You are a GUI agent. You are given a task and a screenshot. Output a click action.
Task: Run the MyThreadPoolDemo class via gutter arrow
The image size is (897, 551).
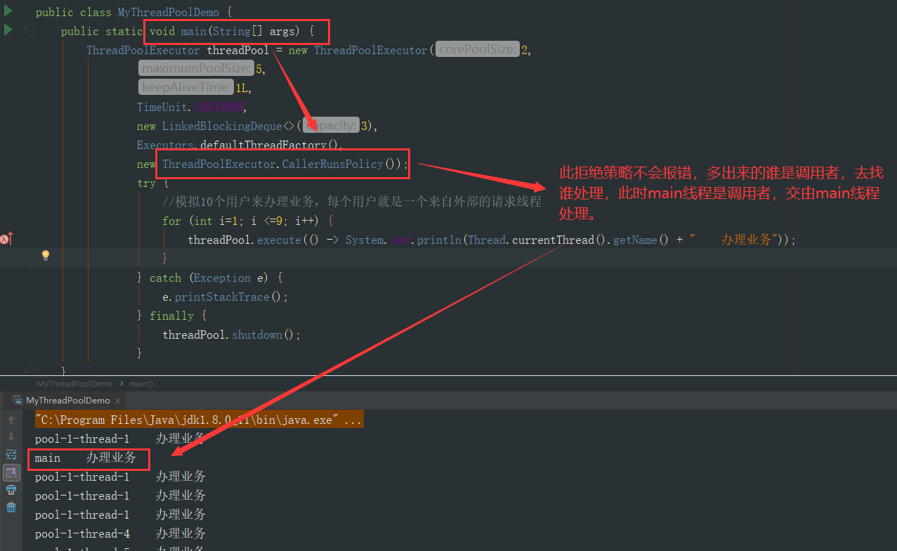point(8,11)
